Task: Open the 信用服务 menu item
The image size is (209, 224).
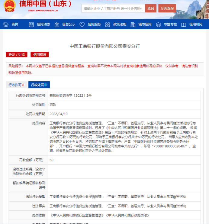Action: (x=94, y=24)
